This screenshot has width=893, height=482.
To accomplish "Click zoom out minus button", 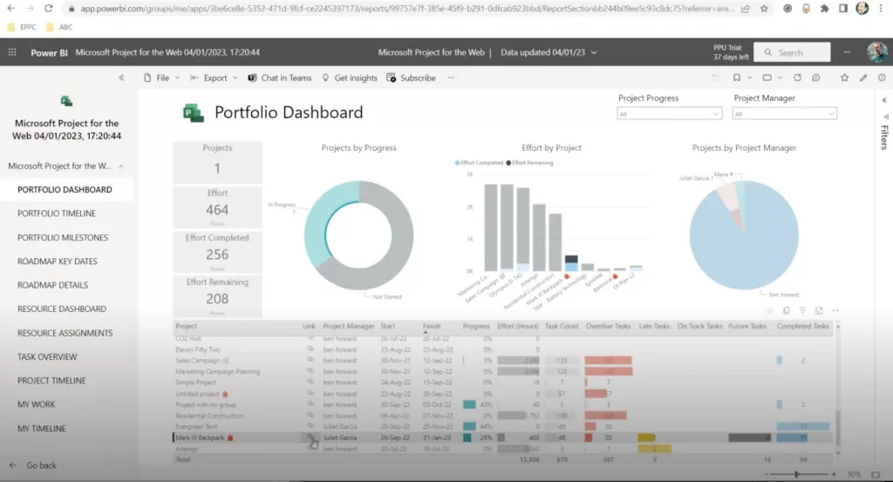I will [766, 474].
